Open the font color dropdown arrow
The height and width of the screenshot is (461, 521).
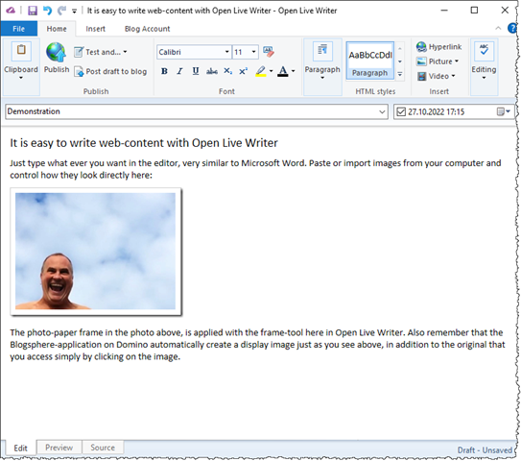[x=293, y=71]
